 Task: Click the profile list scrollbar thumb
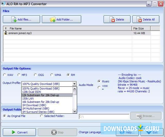click(x=75, y=93)
